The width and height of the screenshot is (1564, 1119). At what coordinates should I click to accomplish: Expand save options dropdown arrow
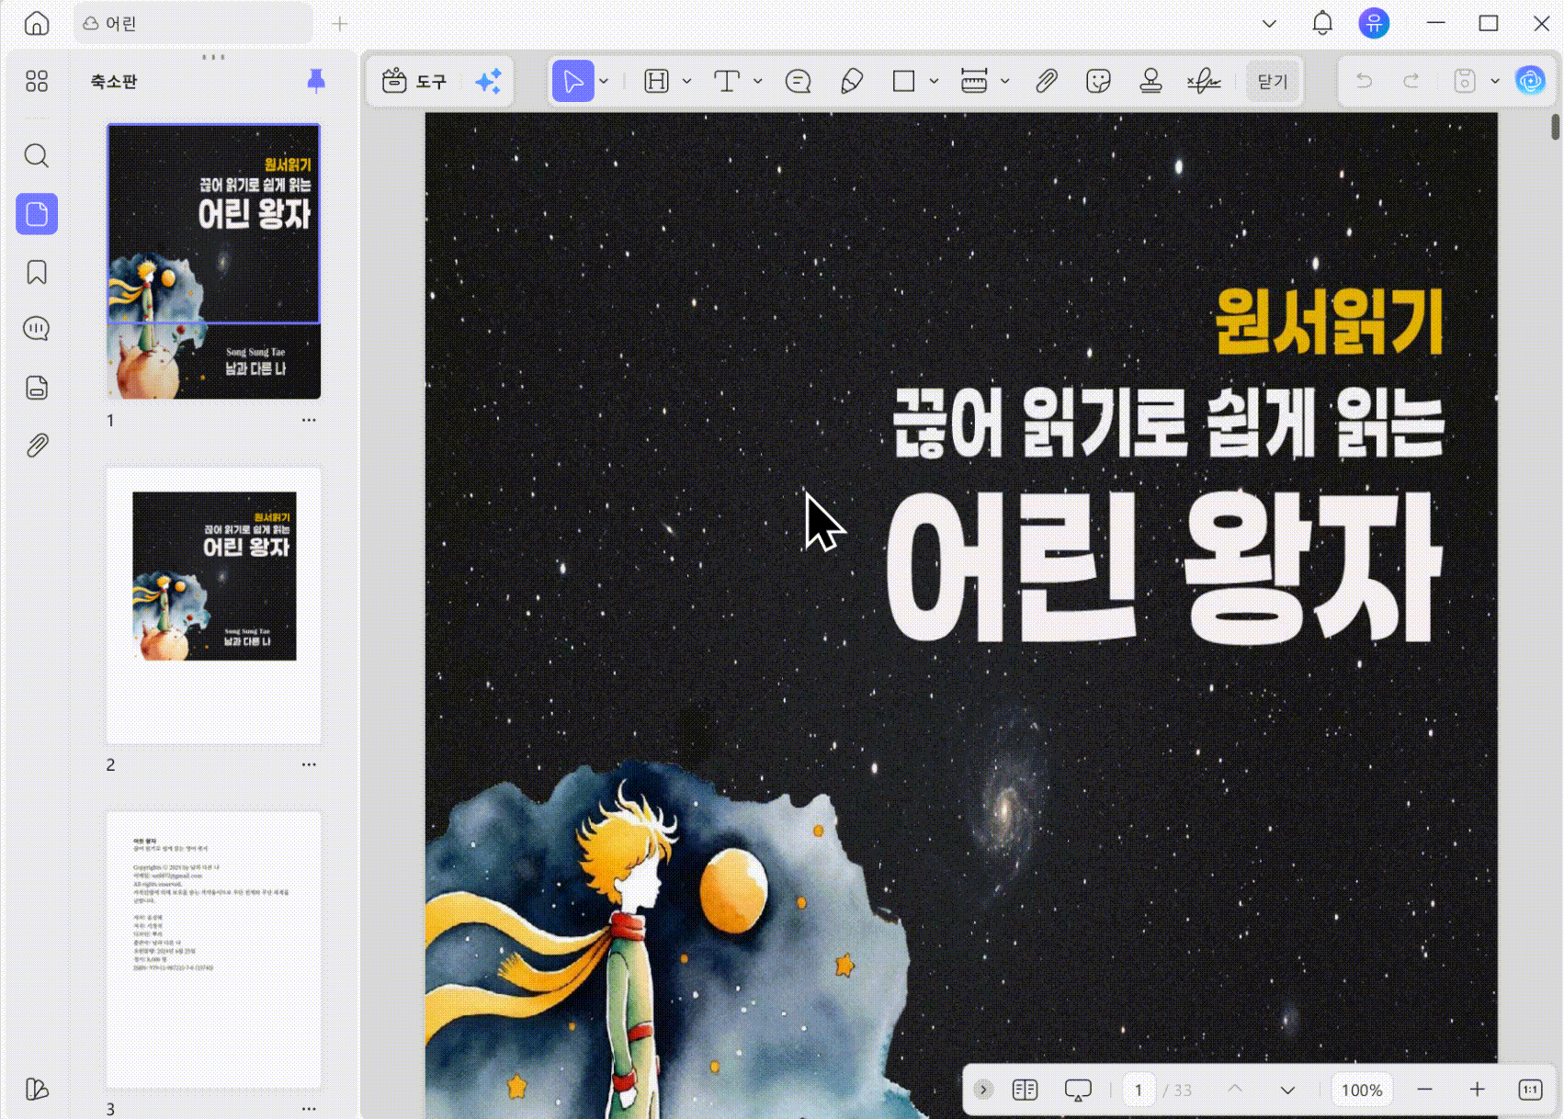(1495, 81)
